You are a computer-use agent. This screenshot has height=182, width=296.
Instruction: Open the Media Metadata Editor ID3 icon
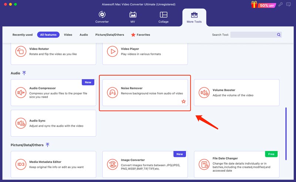pos(20,164)
